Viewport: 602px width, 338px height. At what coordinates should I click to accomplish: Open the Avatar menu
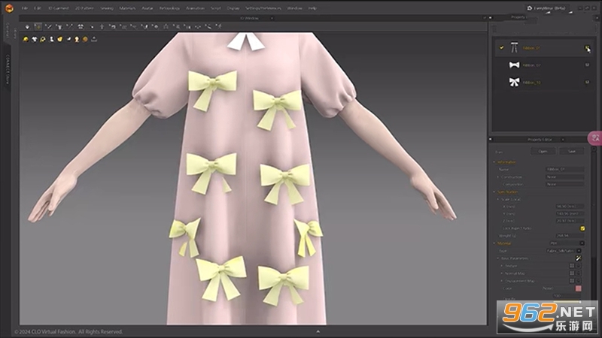pos(147,8)
